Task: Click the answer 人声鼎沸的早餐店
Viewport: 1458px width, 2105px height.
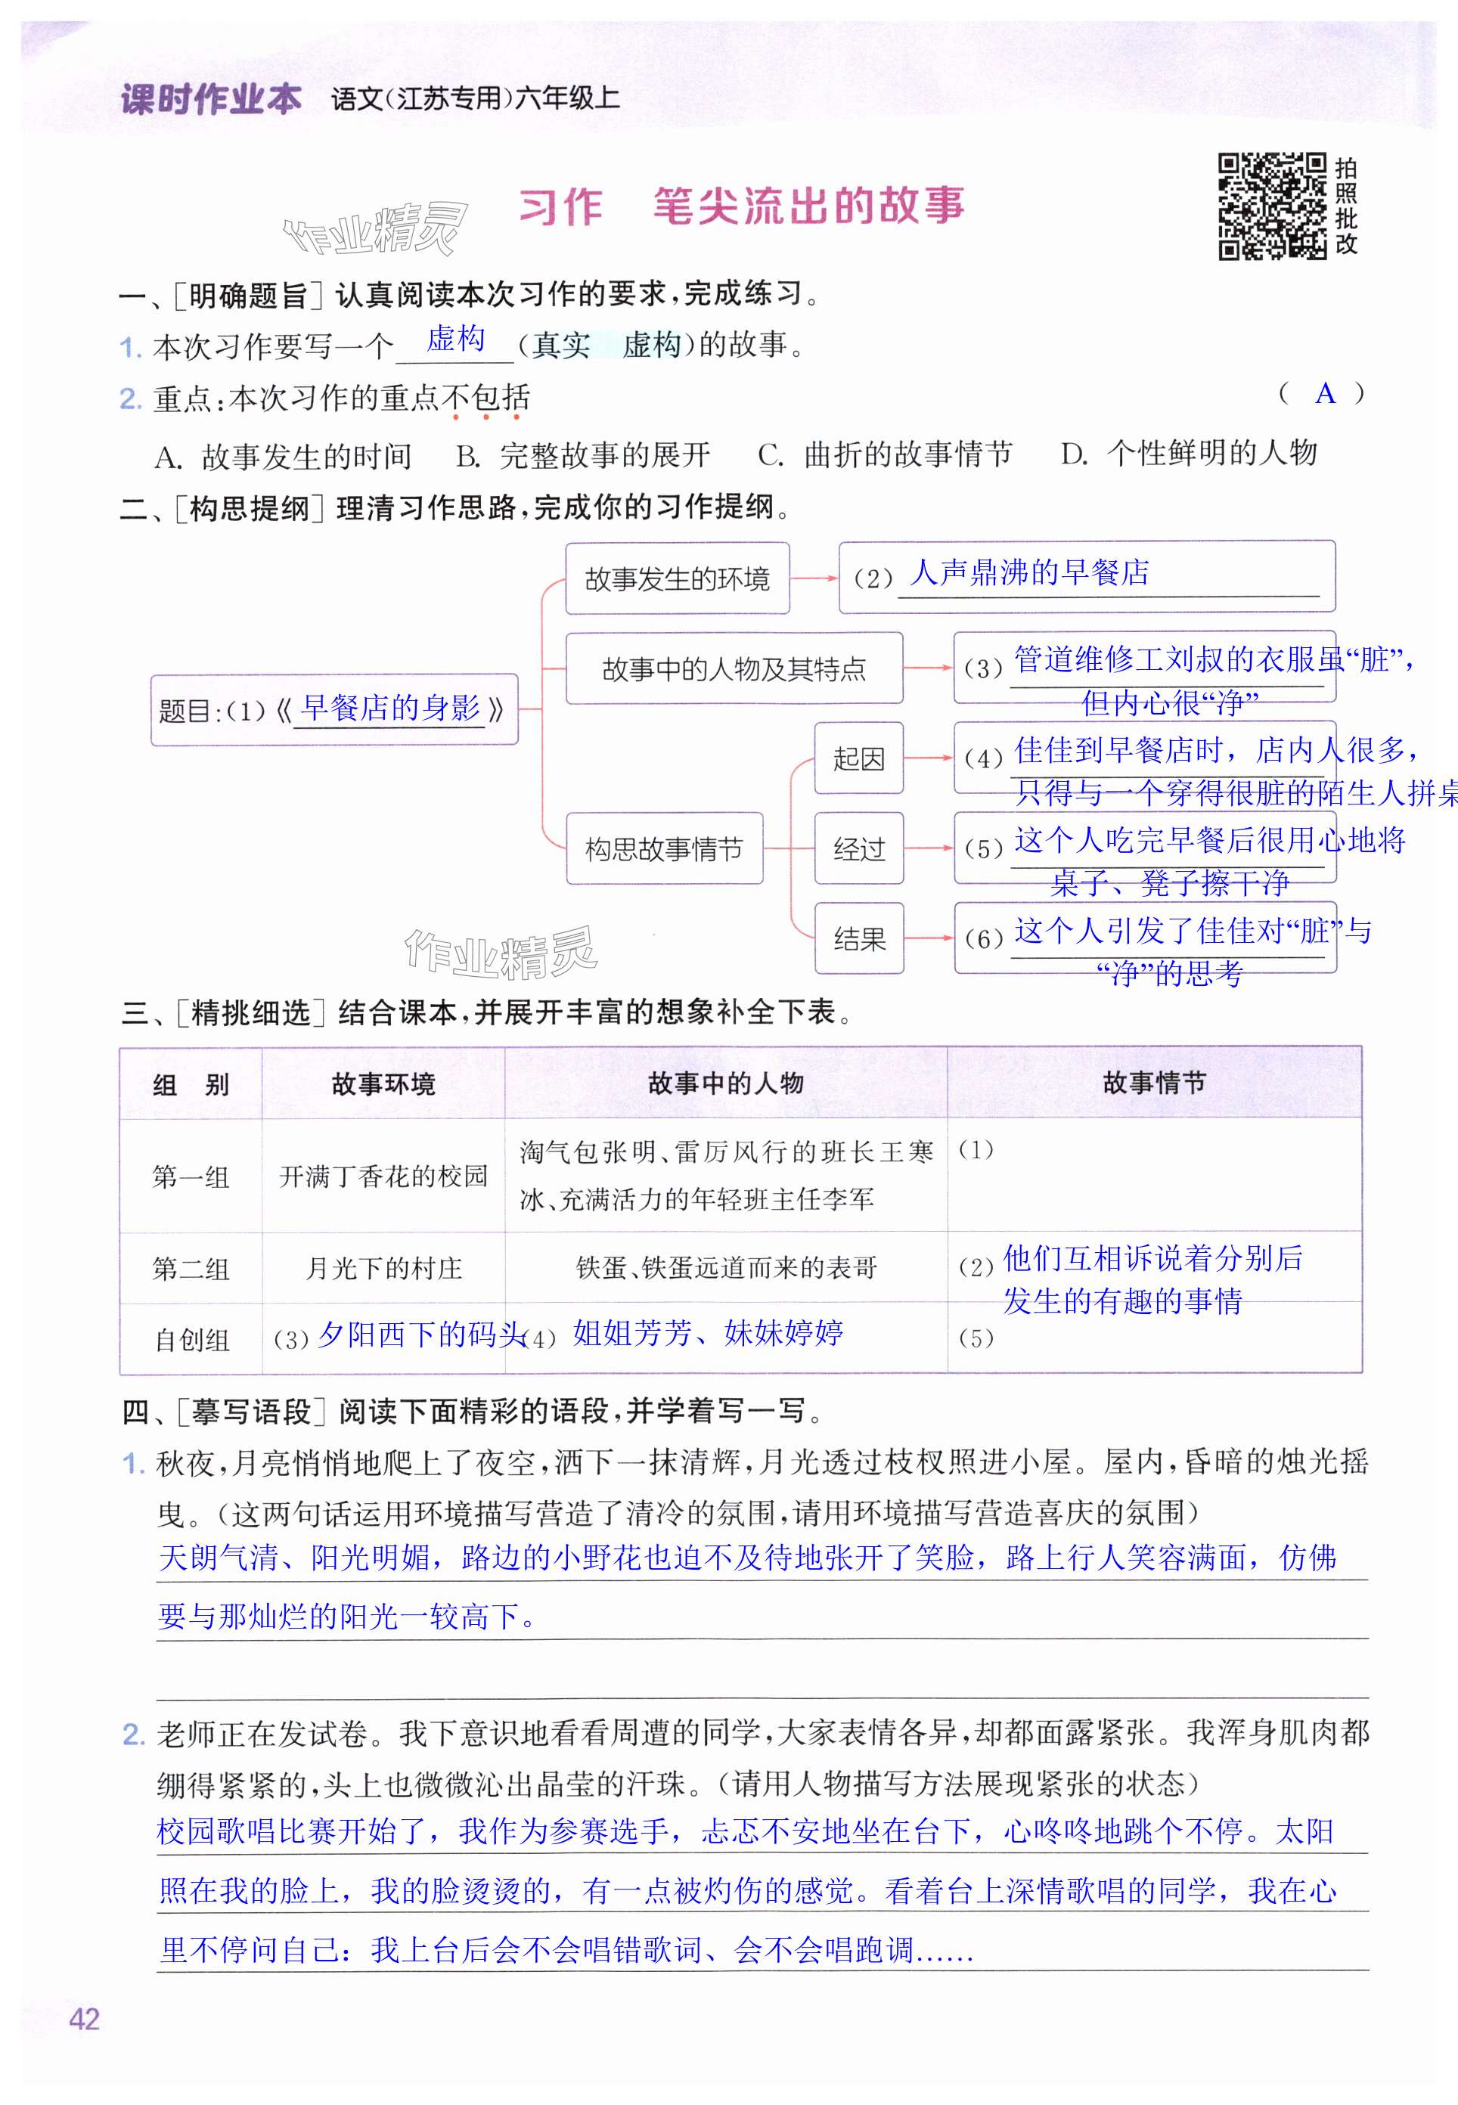Action: pyautogui.click(x=1029, y=572)
